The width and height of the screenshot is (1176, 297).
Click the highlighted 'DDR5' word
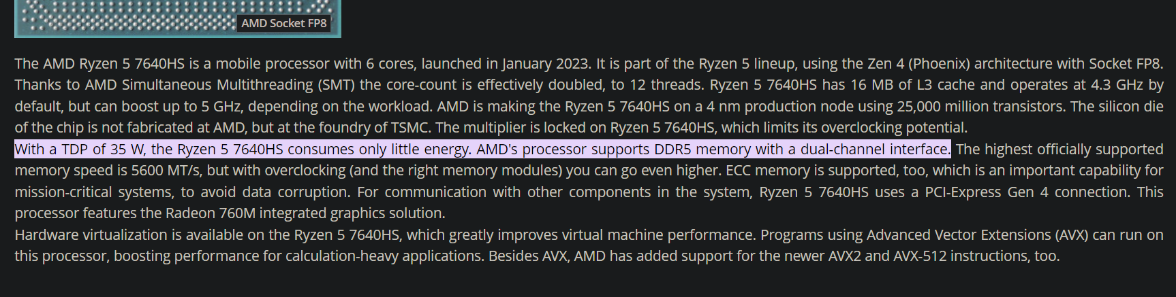coord(672,150)
